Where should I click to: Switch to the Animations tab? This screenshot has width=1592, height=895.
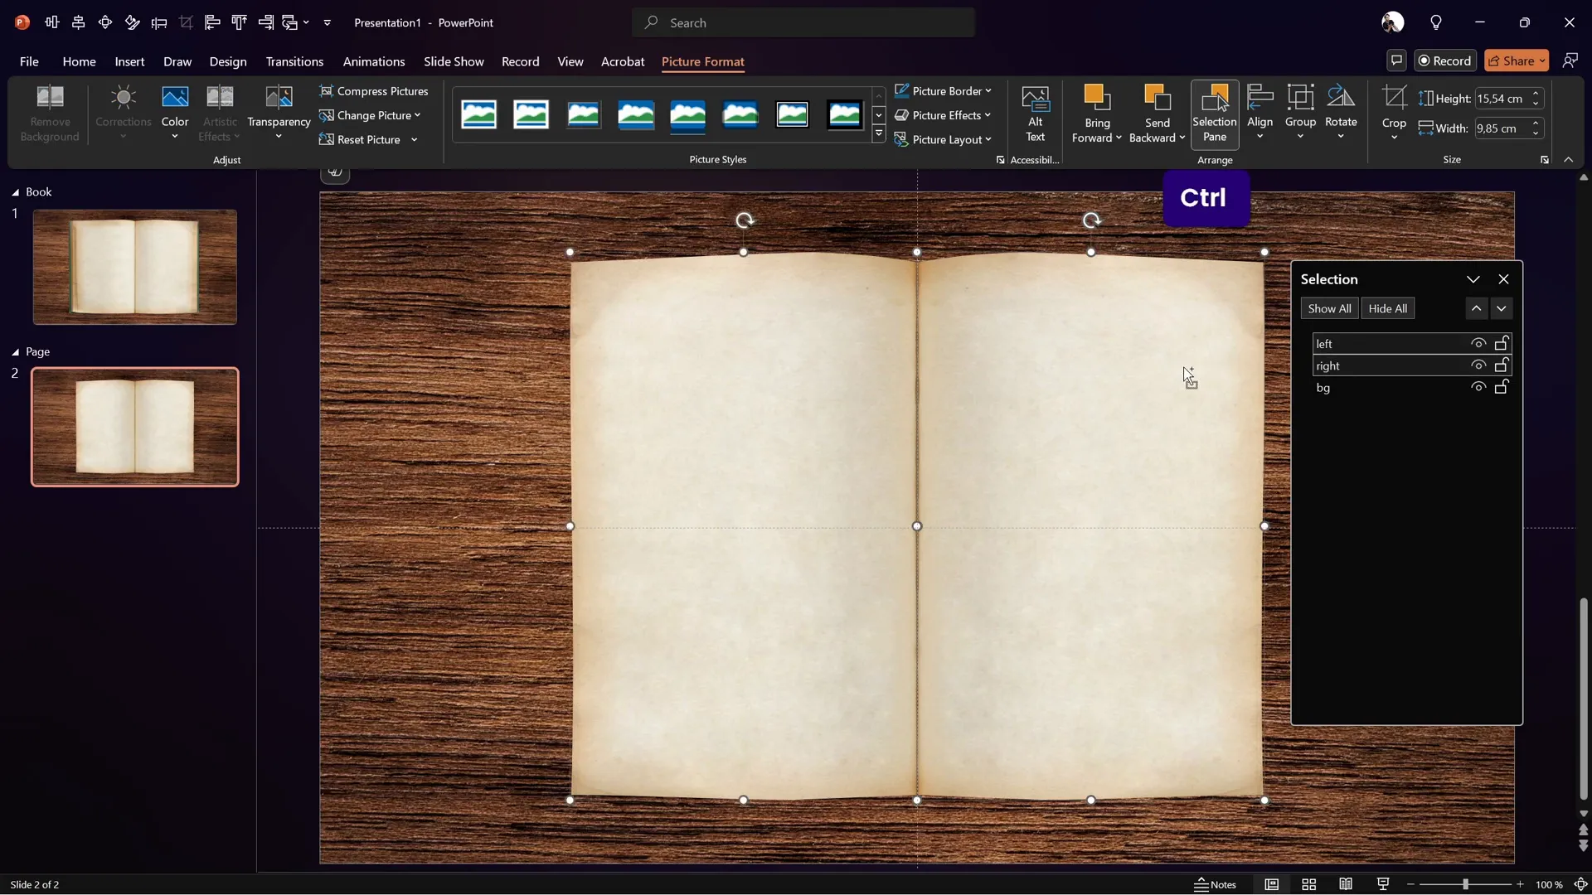pyautogui.click(x=374, y=61)
